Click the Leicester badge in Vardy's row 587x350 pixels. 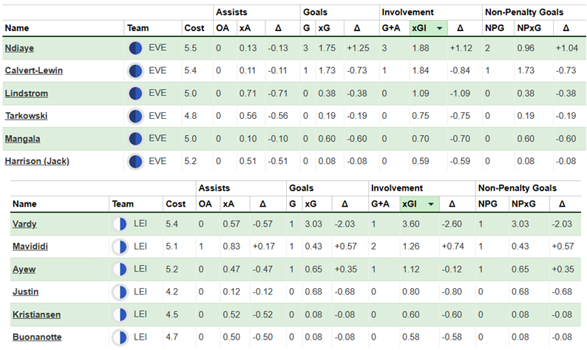[x=121, y=224]
